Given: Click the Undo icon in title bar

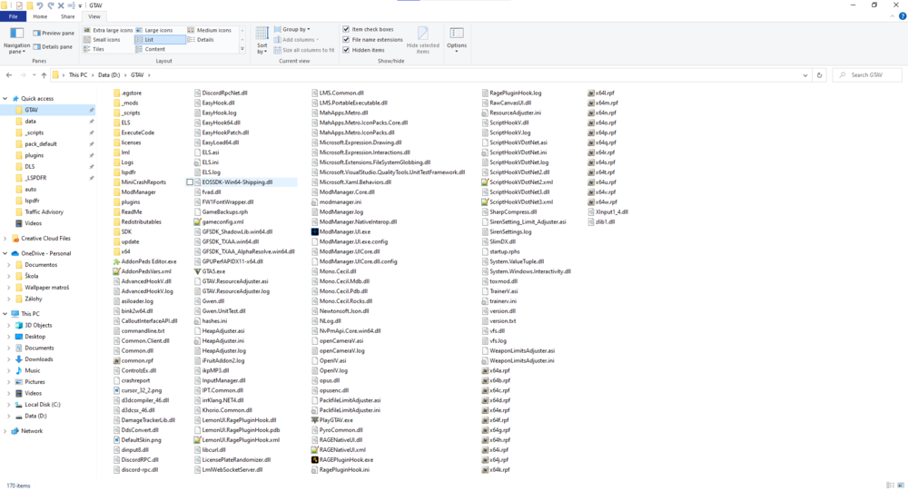Looking at the screenshot, I should coord(39,5).
